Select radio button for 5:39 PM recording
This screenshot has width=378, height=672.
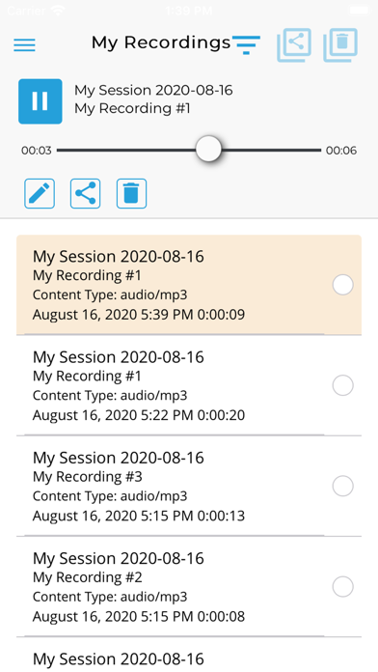(x=343, y=285)
